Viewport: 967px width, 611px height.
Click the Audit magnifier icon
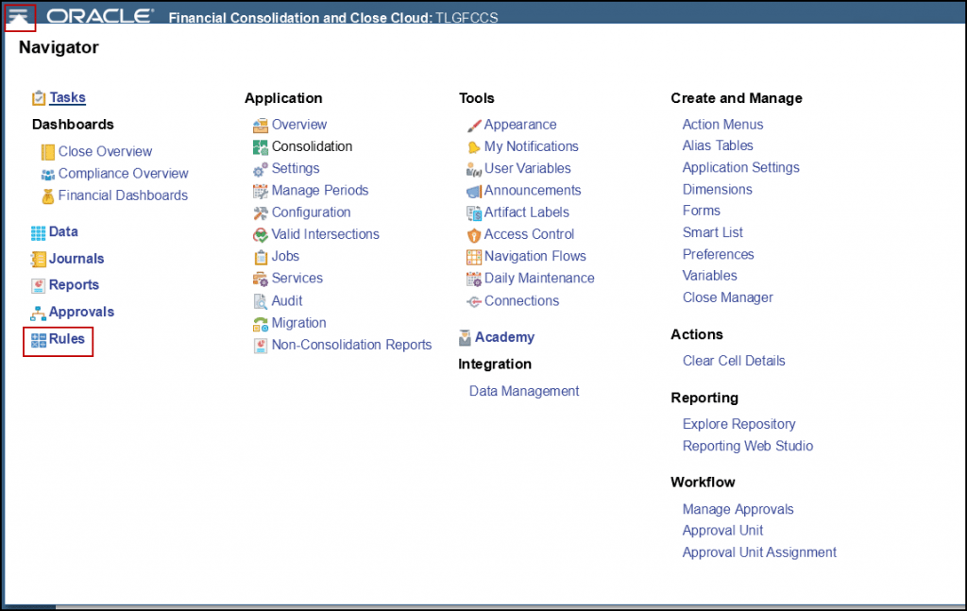[261, 301]
